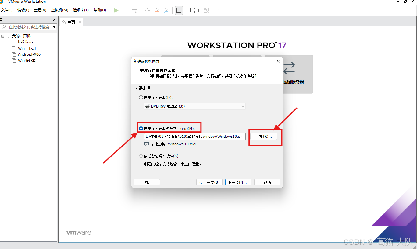Open the power options arrow beside play

(123, 10)
